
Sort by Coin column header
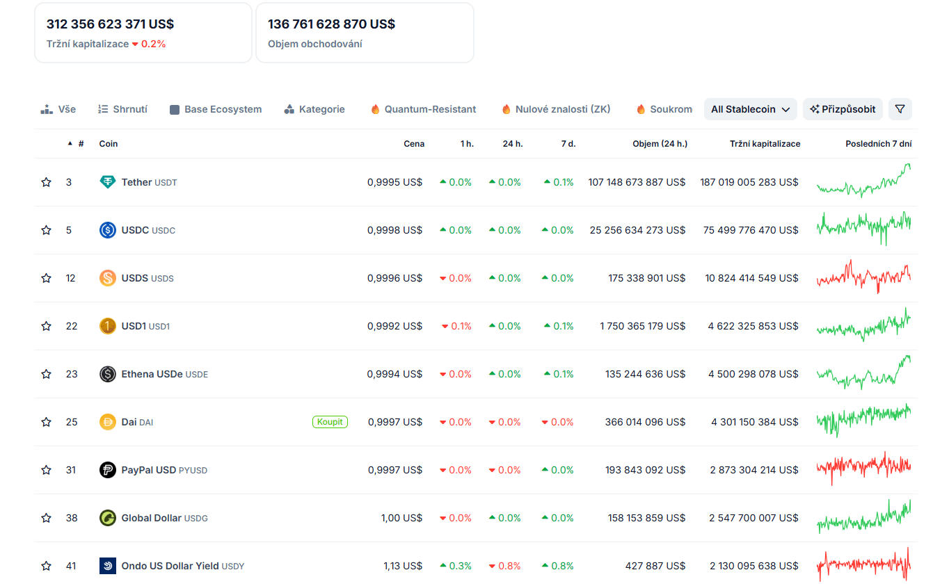pyautogui.click(x=109, y=144)
